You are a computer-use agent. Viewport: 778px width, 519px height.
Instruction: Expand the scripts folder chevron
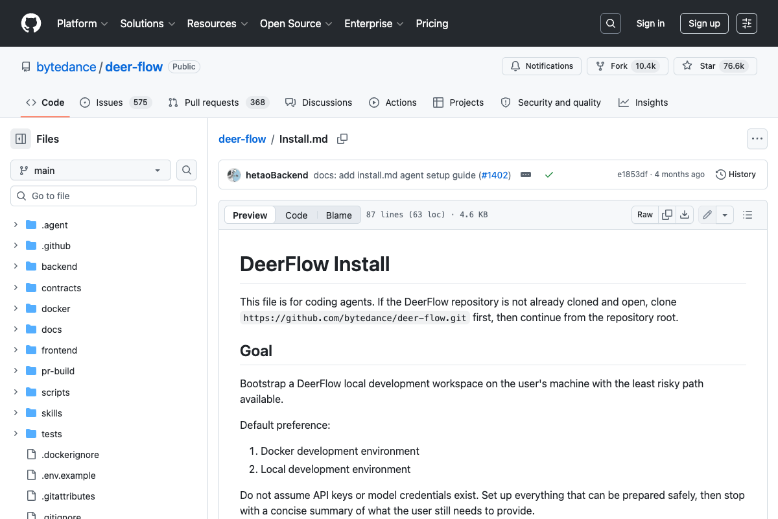point(16,392)
